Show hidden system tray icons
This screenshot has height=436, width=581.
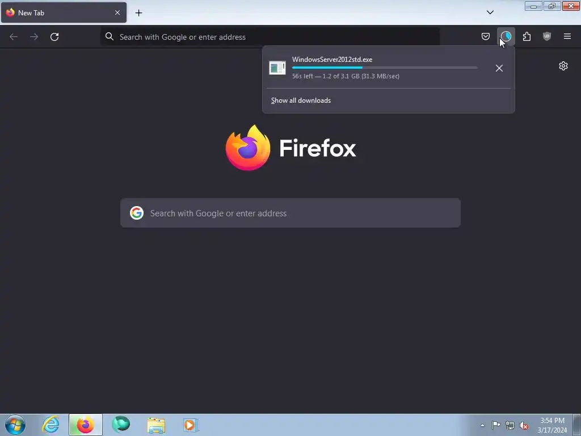482,425
